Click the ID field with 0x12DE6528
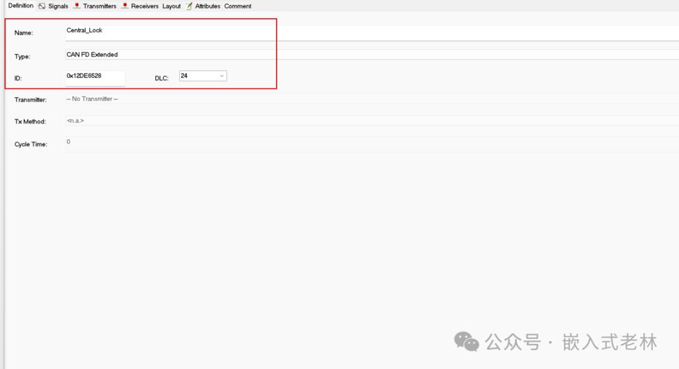 pyautogui.click(x=96, y=78)
